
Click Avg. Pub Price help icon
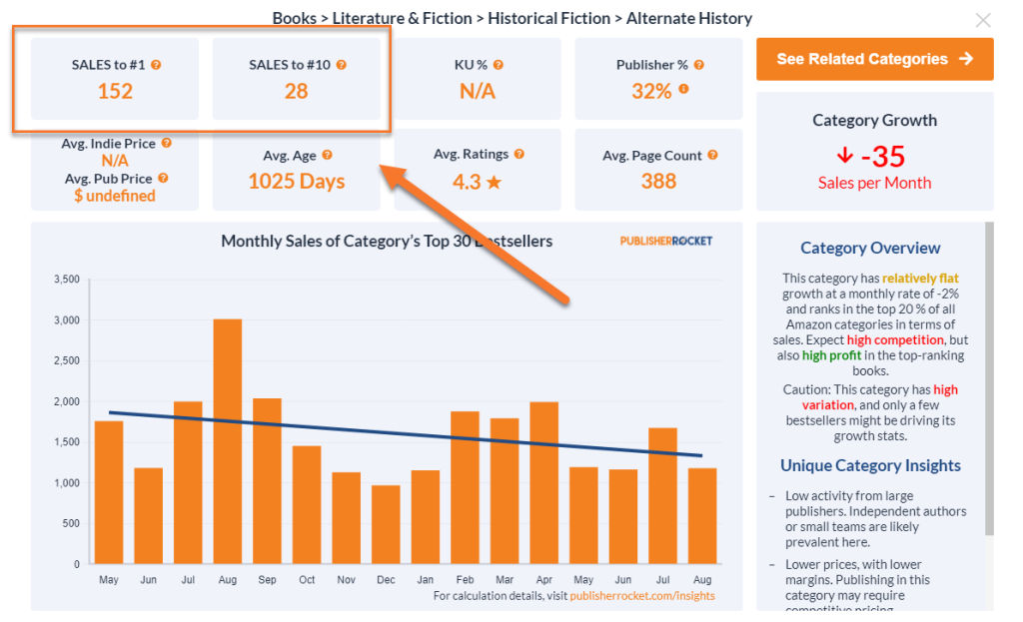[x=163, y=179]
